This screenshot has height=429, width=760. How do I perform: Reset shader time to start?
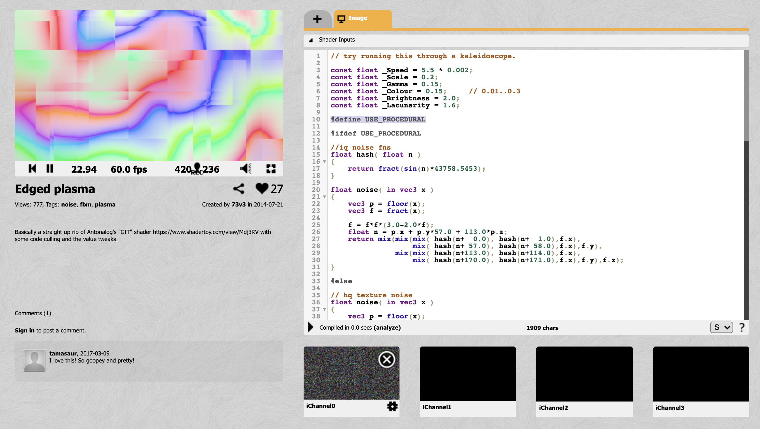point(32,168)
